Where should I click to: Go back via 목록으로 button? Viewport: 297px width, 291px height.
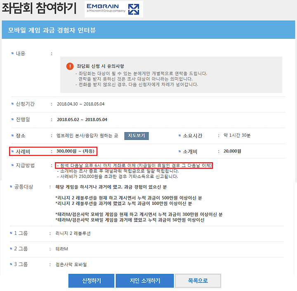pos(198,281)
